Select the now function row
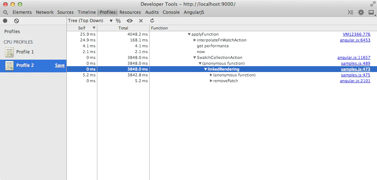Viewport: 377px width, 180px height. click(222, 52)
